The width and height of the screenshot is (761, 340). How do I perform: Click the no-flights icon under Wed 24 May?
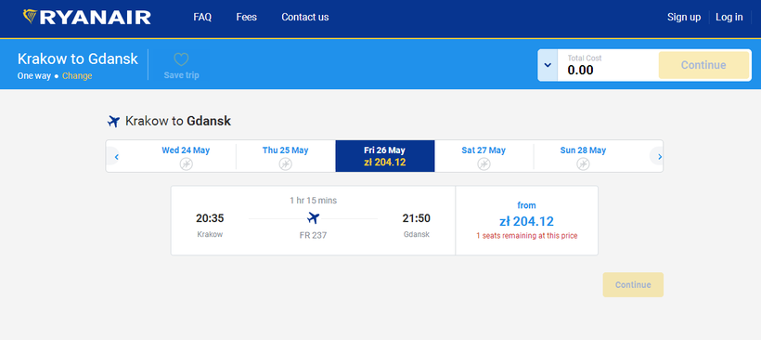(186, 164)
